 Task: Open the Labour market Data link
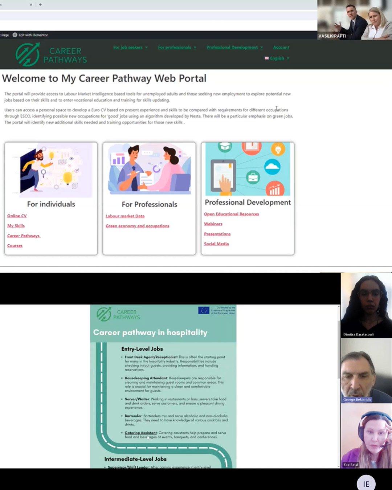pos(125,216)
